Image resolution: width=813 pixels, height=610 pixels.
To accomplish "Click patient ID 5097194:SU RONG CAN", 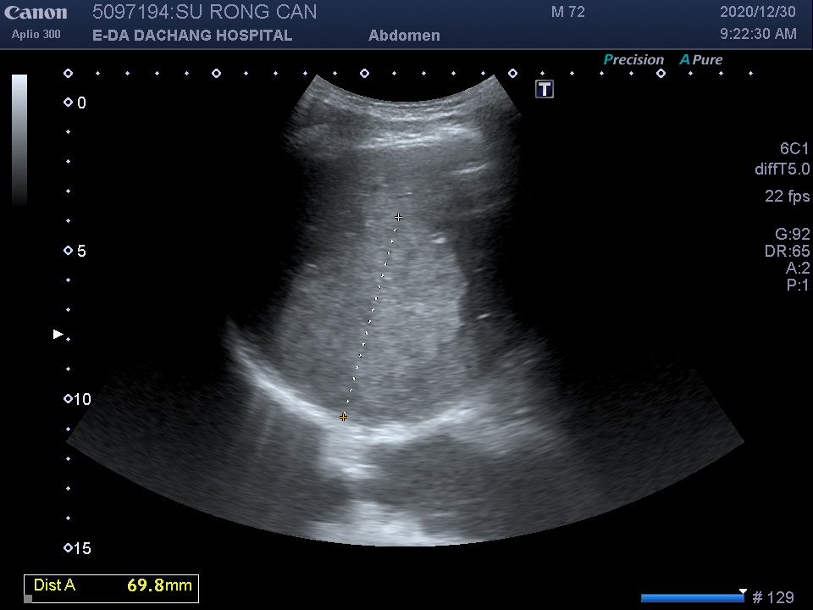I will [204, 12].
